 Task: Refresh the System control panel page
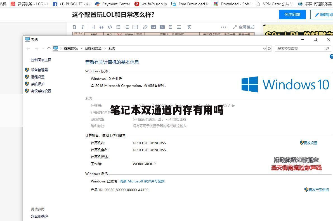tap(269, 49)
